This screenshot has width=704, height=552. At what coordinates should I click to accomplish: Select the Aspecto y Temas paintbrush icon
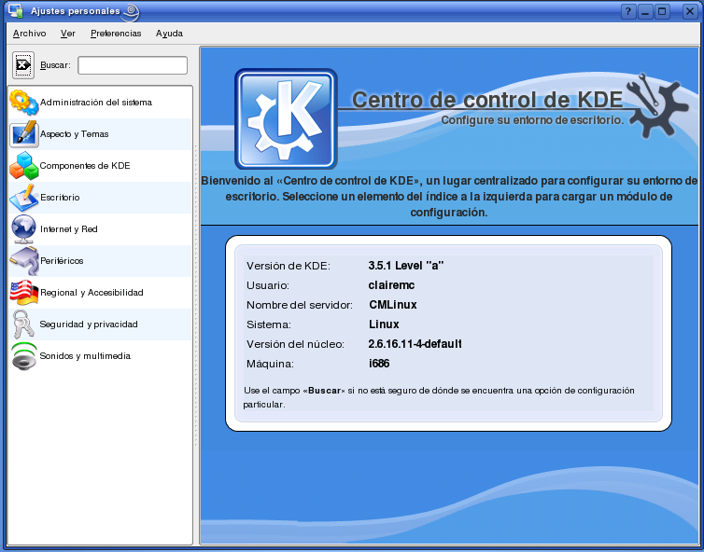23,133
